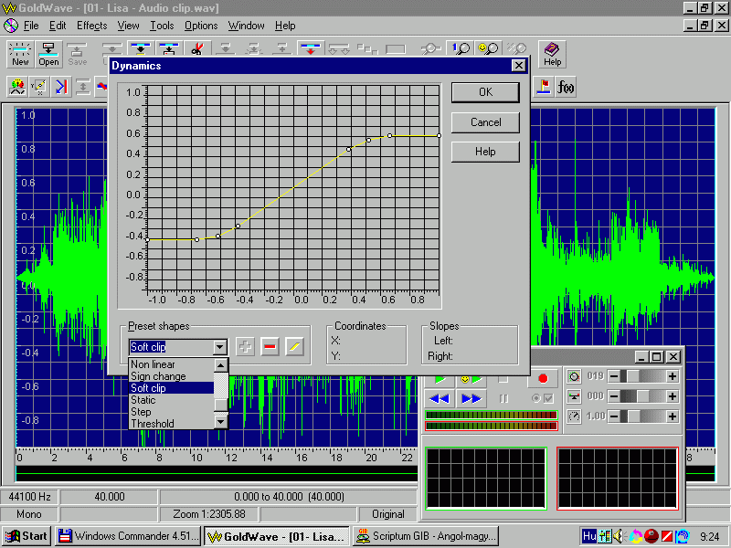This screenshot has height=548, width=731.
Task: Click the red ball tray icon
Action: (651, 536)
